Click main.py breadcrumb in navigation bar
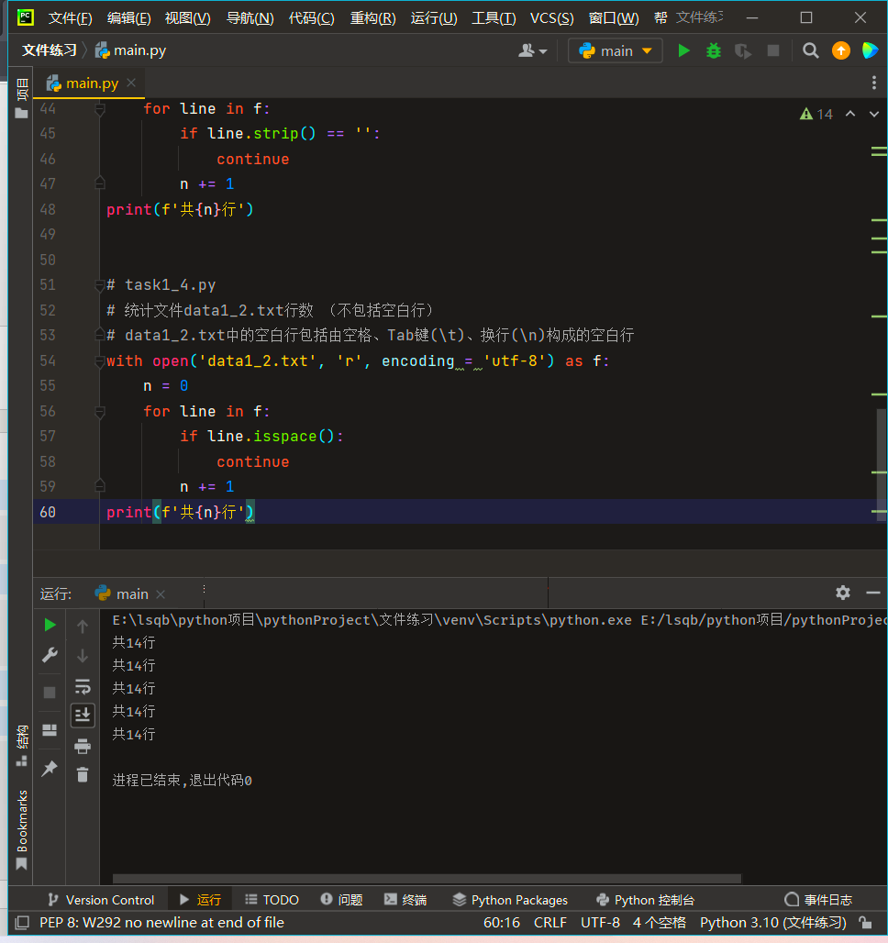This screenshot has height=943, width=888. coord(130,50)
